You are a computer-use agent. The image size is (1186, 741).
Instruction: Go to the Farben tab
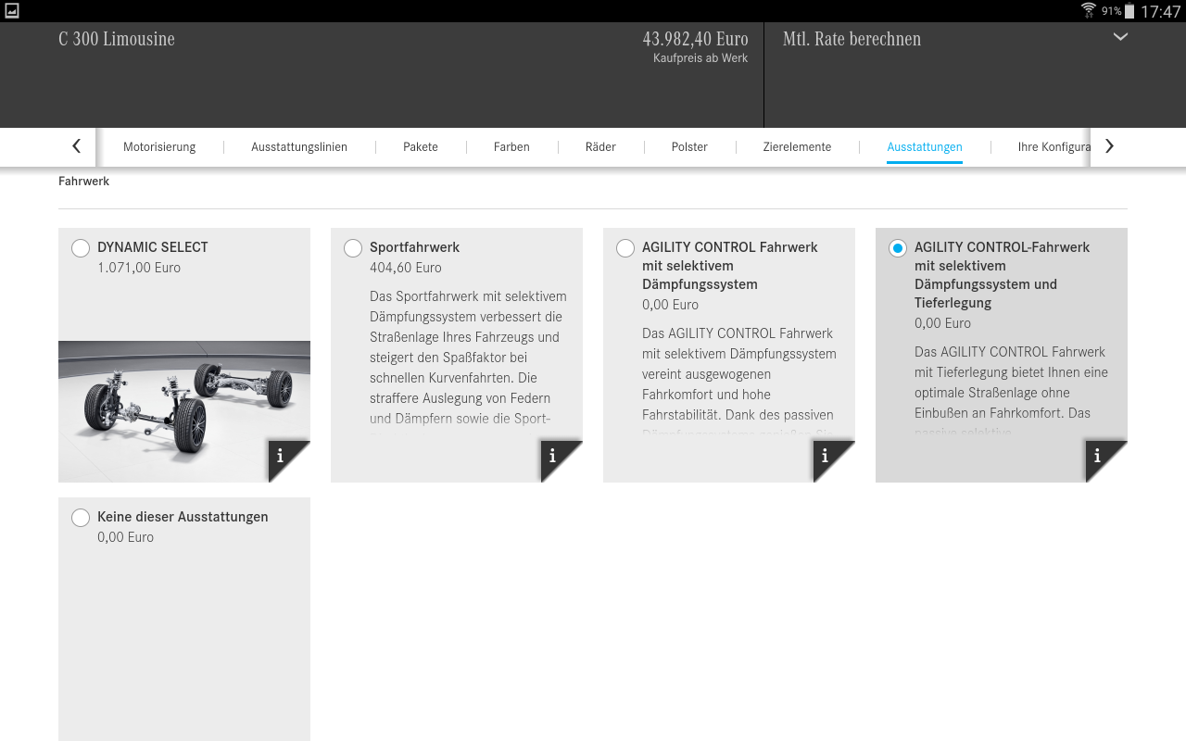click(511, 146)
